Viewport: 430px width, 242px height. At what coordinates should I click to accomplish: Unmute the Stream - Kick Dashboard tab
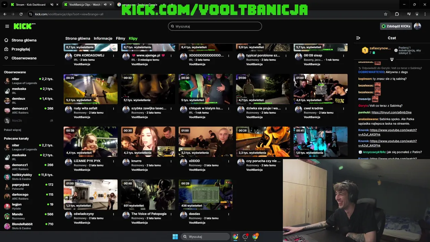coord(52,5)
